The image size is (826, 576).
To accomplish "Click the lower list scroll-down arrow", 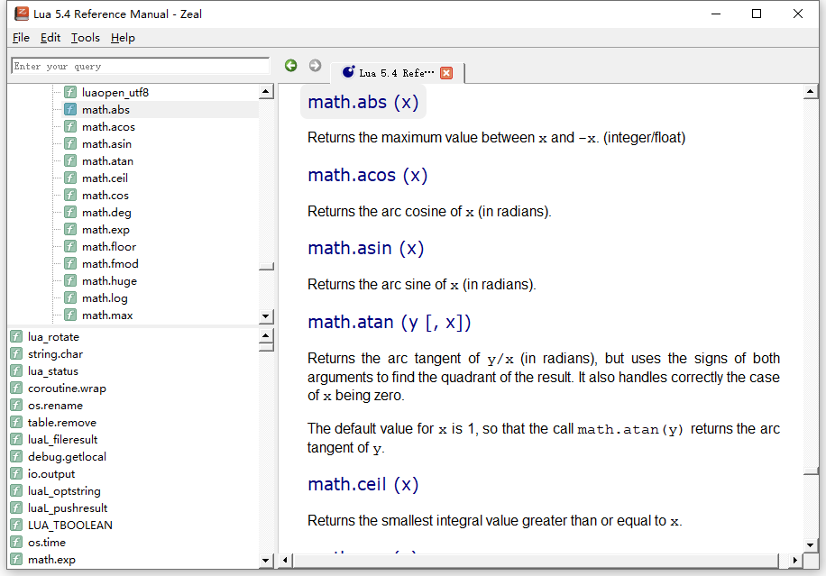I will point(266,561).
